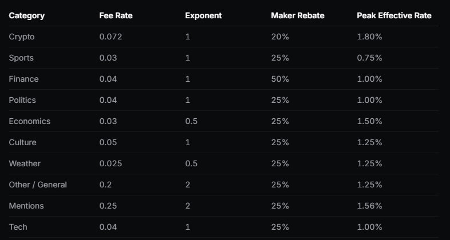The height and width of the screenshot is (240, 450).
Task: Click the Culture category label
Action: (22, 142)
